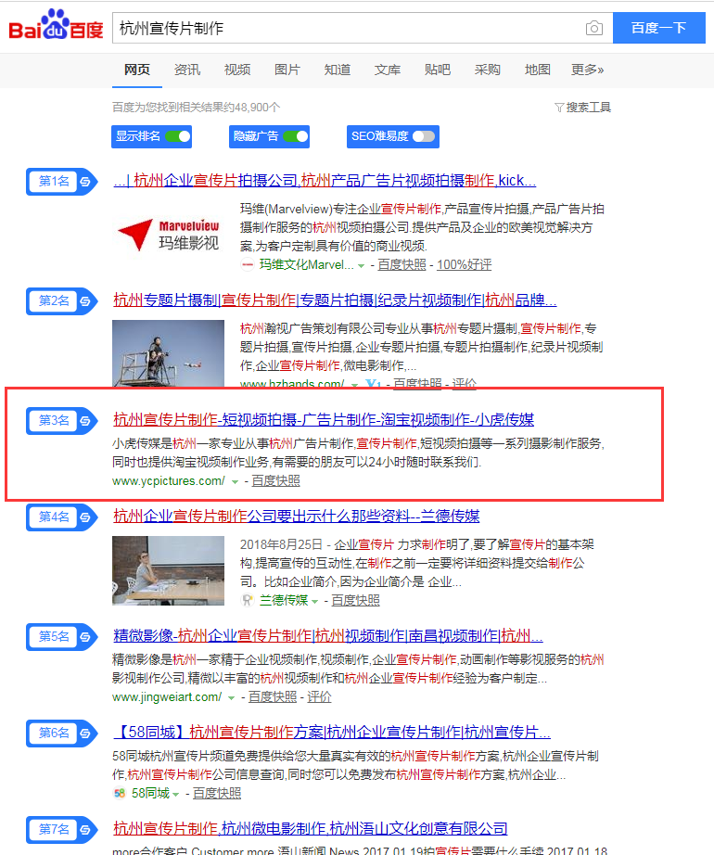Screen dimensions: 714x855
Task: Open result title 杭州专题片摄制|宣传片制作
Action: 335,300
